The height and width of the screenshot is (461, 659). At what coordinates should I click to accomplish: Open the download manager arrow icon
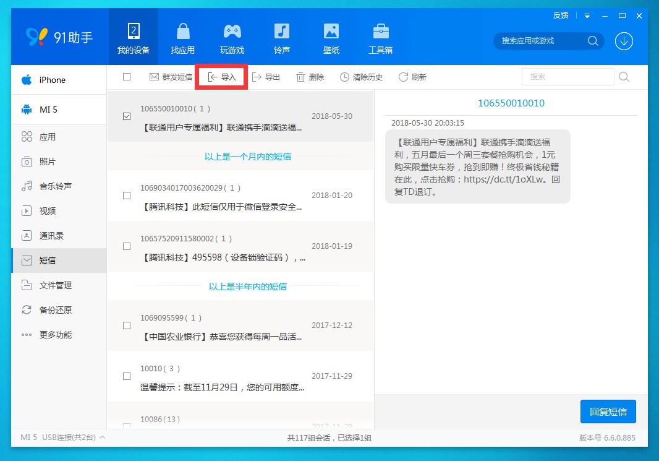(x=624, y=41)
